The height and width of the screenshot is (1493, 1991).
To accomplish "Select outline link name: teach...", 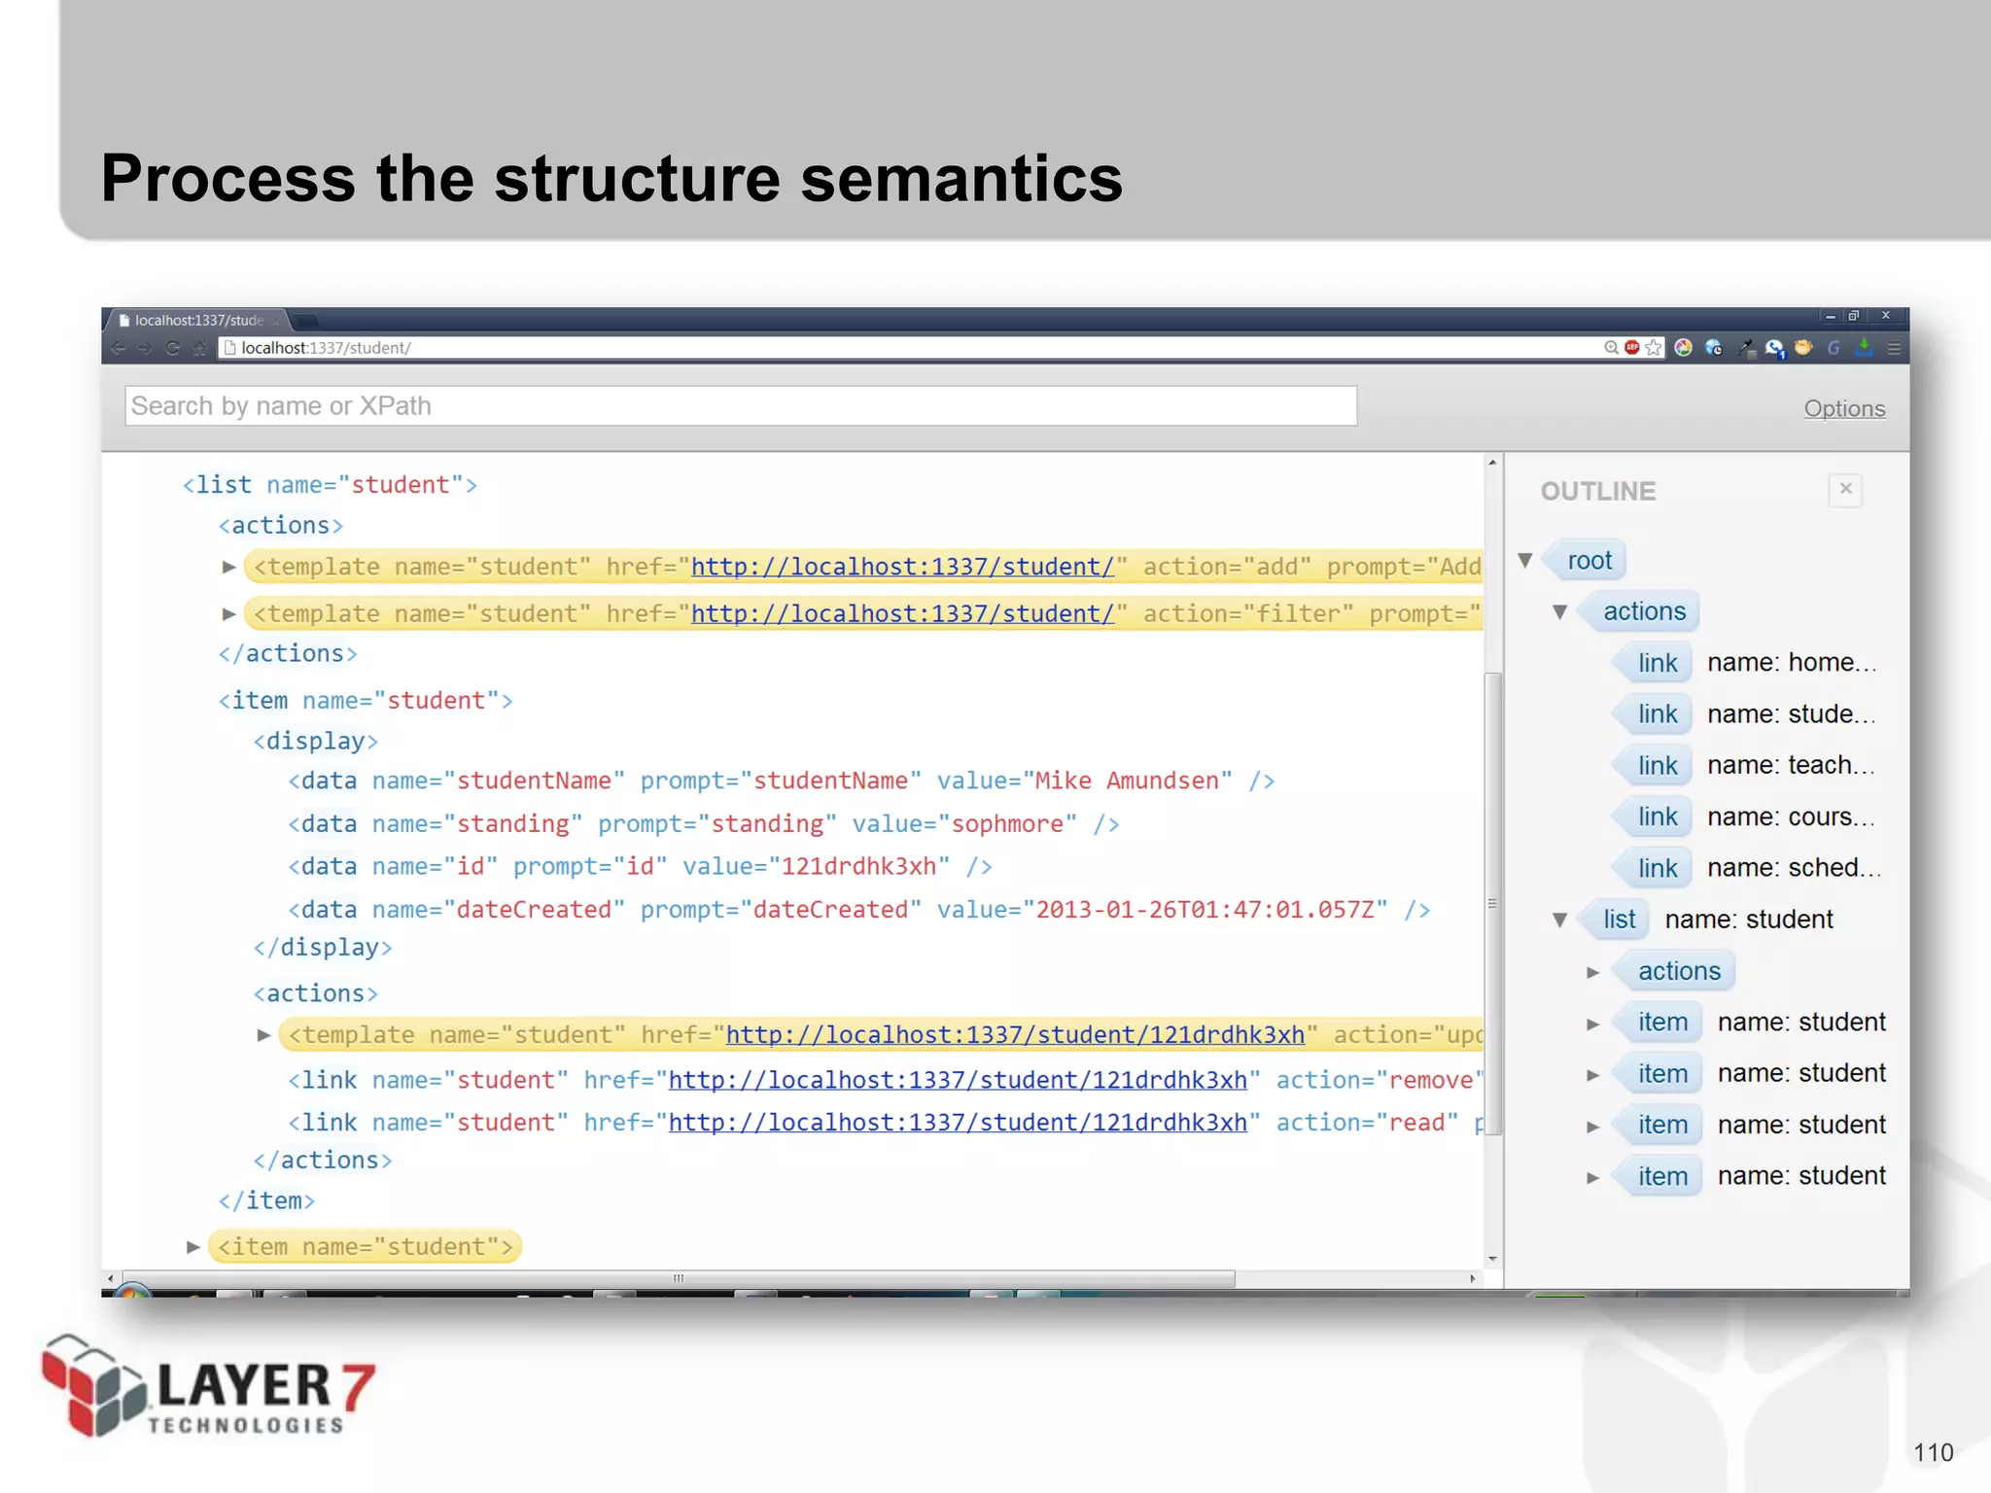I will tap(1744, 766).
